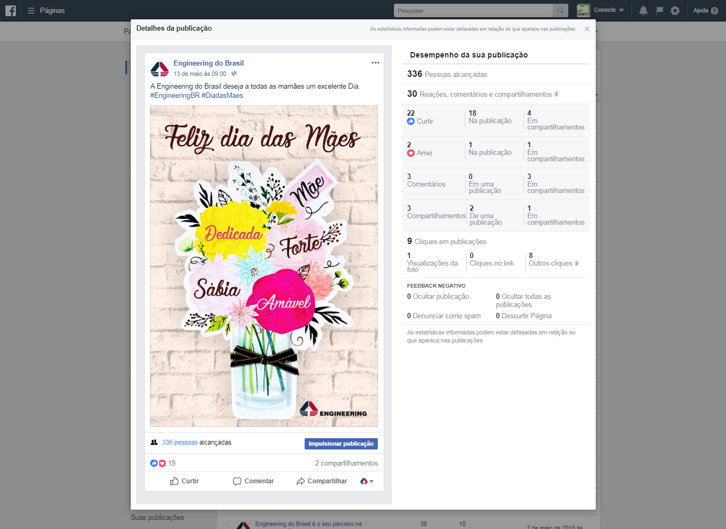Click the like reaction icon beside 19
This screenshot has width=726, height=529.
[x=154, y=463]
